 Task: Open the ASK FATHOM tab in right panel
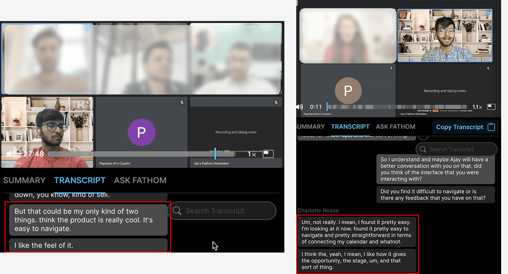click(x=396, y=126)
